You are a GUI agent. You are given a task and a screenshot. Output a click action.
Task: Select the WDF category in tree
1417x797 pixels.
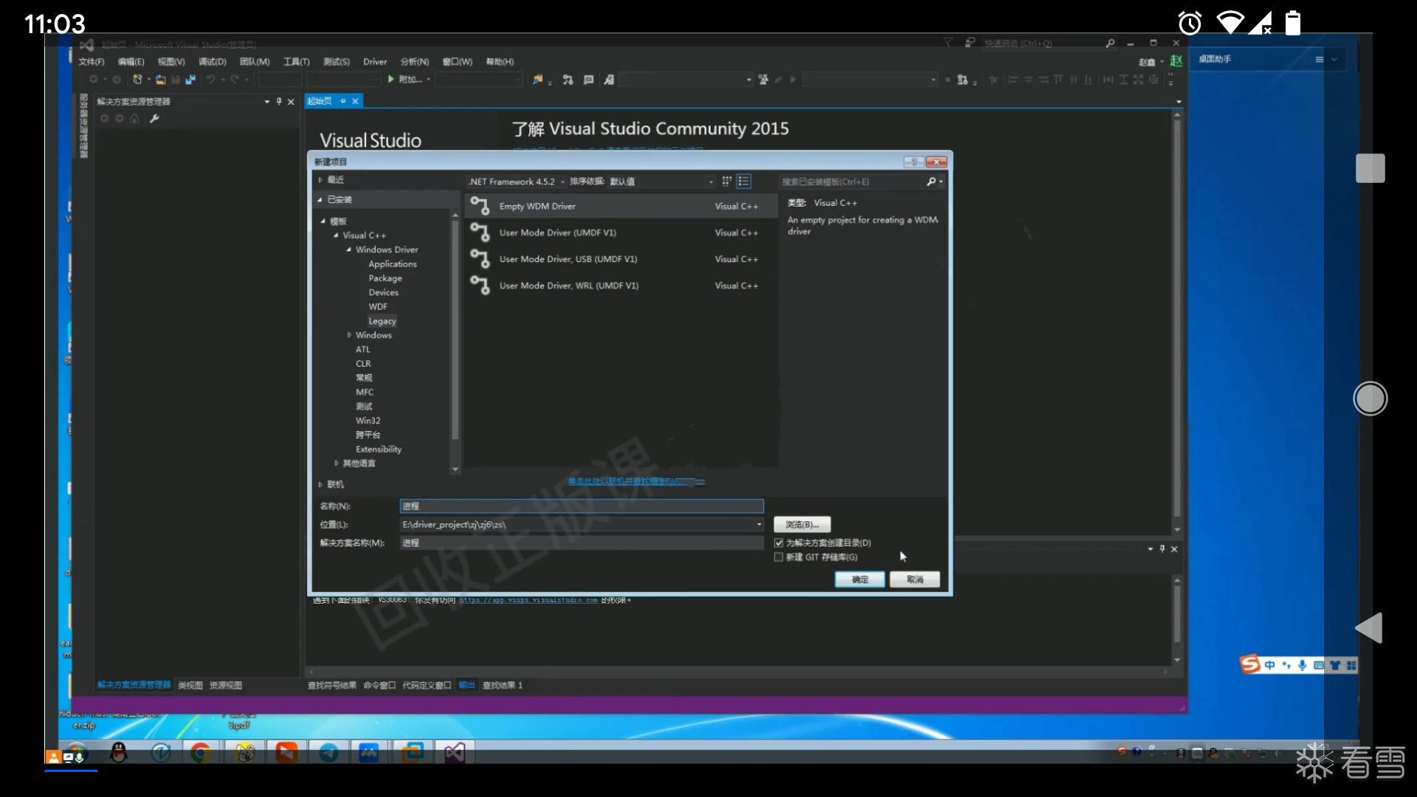[x=378, y=307]
